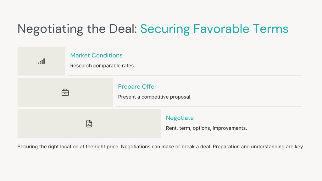This screenshot has height=181, width=322.
Task: Click the divider line under Prepare Offer
Action: click(209, 107)
